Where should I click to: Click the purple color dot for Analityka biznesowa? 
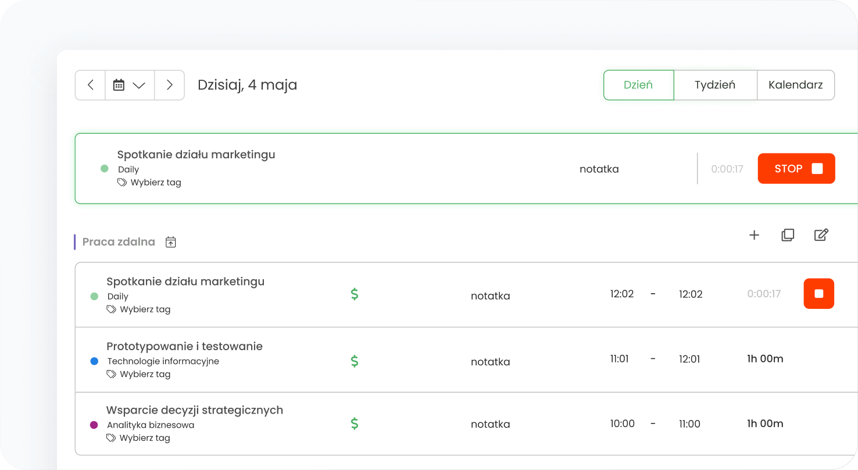(x=94, y=425)
